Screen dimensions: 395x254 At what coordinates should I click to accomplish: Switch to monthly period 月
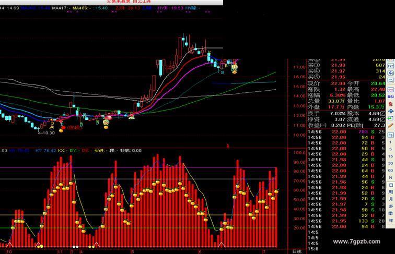coord(391,199)
